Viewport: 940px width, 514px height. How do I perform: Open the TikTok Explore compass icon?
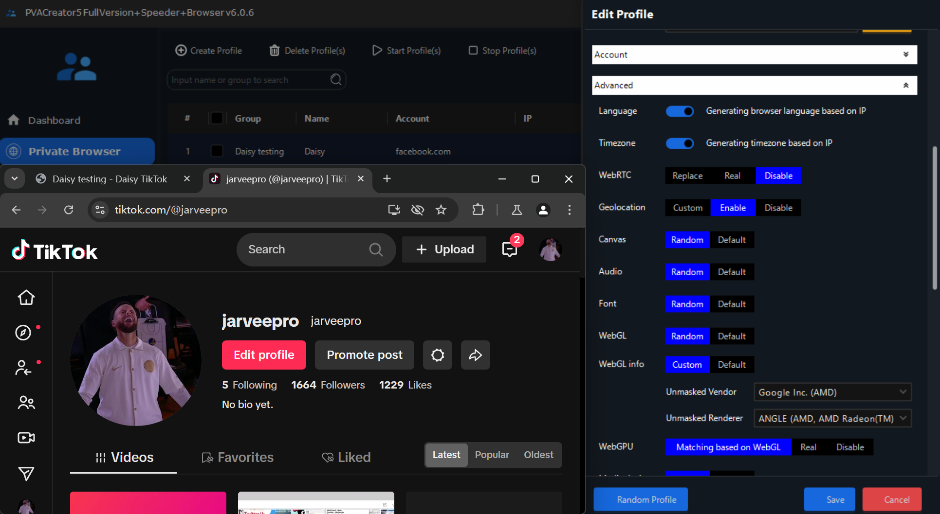23,333
